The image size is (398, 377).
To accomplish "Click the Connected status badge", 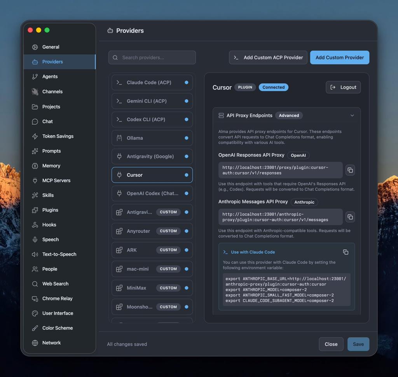I will [273, 87].
